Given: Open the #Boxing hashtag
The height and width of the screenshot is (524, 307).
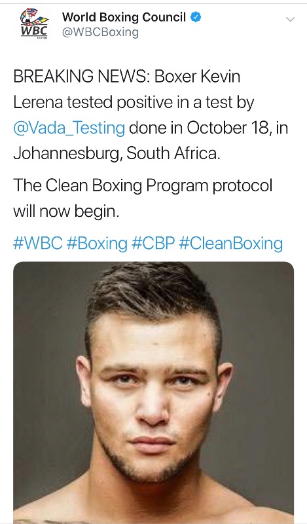Looking at the screenshot, I should point(97,244).
